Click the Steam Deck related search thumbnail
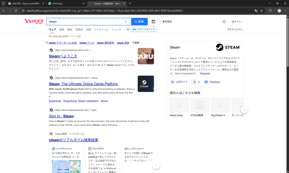Viewport: 289px width, 173px height. click(x=179, y=105)
